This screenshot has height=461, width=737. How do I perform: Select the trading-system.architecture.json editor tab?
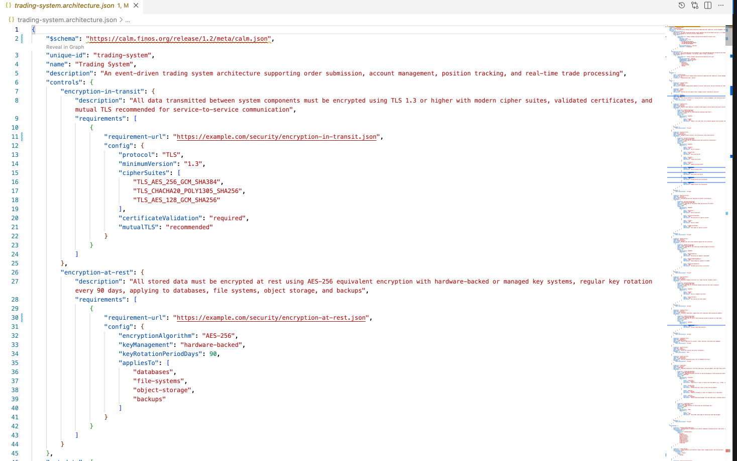click(x=64, y=6)
